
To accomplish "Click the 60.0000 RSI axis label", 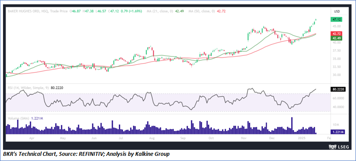I will click(x=338, y=98).
